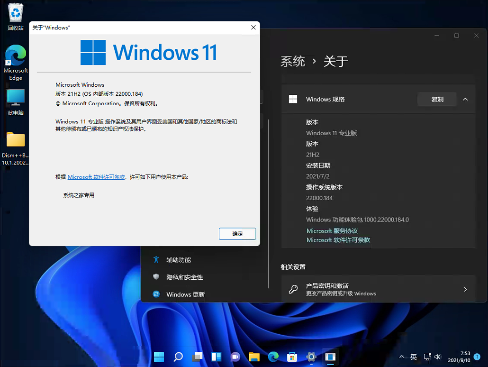The height and width of the screenshot is (367, 488).
Task: Show hidden tray icons chevron
Action: pyautogui.click(x=402, y=357)
